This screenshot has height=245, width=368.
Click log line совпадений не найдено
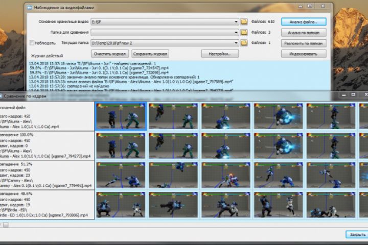69,86
